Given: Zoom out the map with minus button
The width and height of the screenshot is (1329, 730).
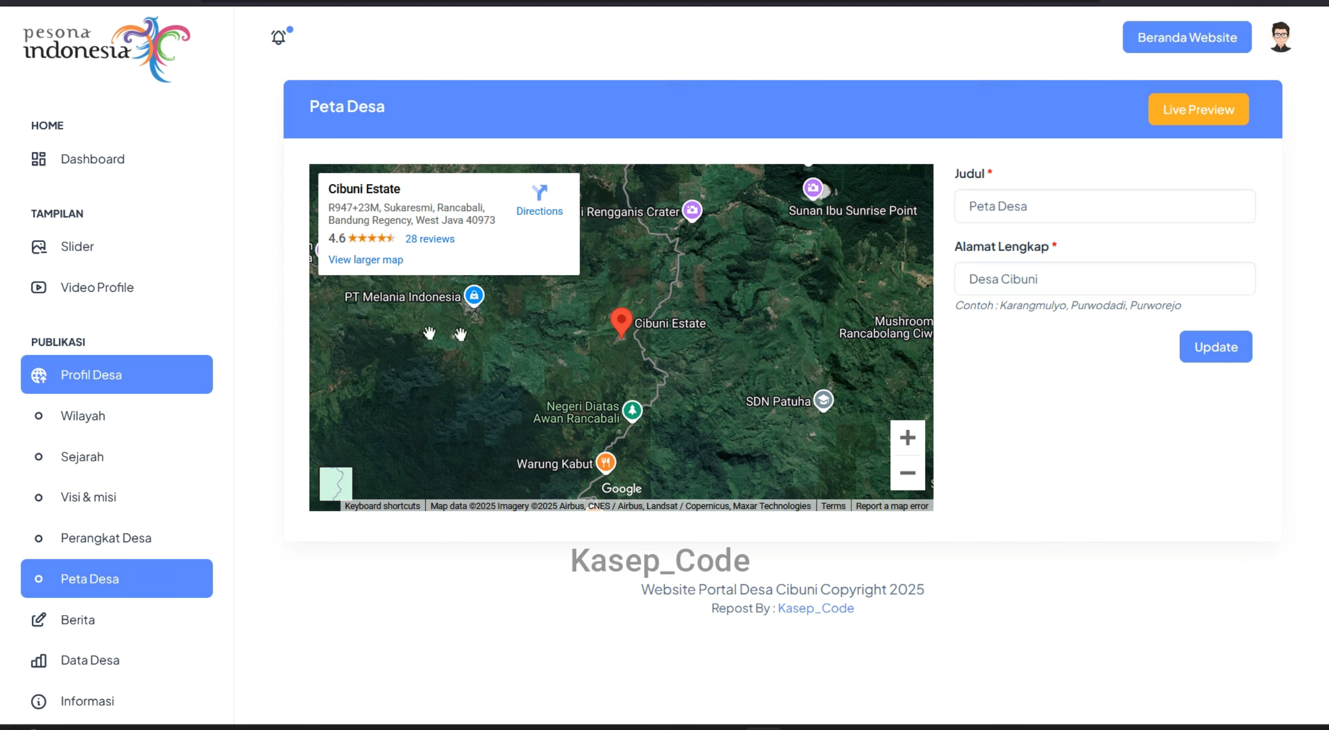Looking at the screenshot, I should 907,473.
